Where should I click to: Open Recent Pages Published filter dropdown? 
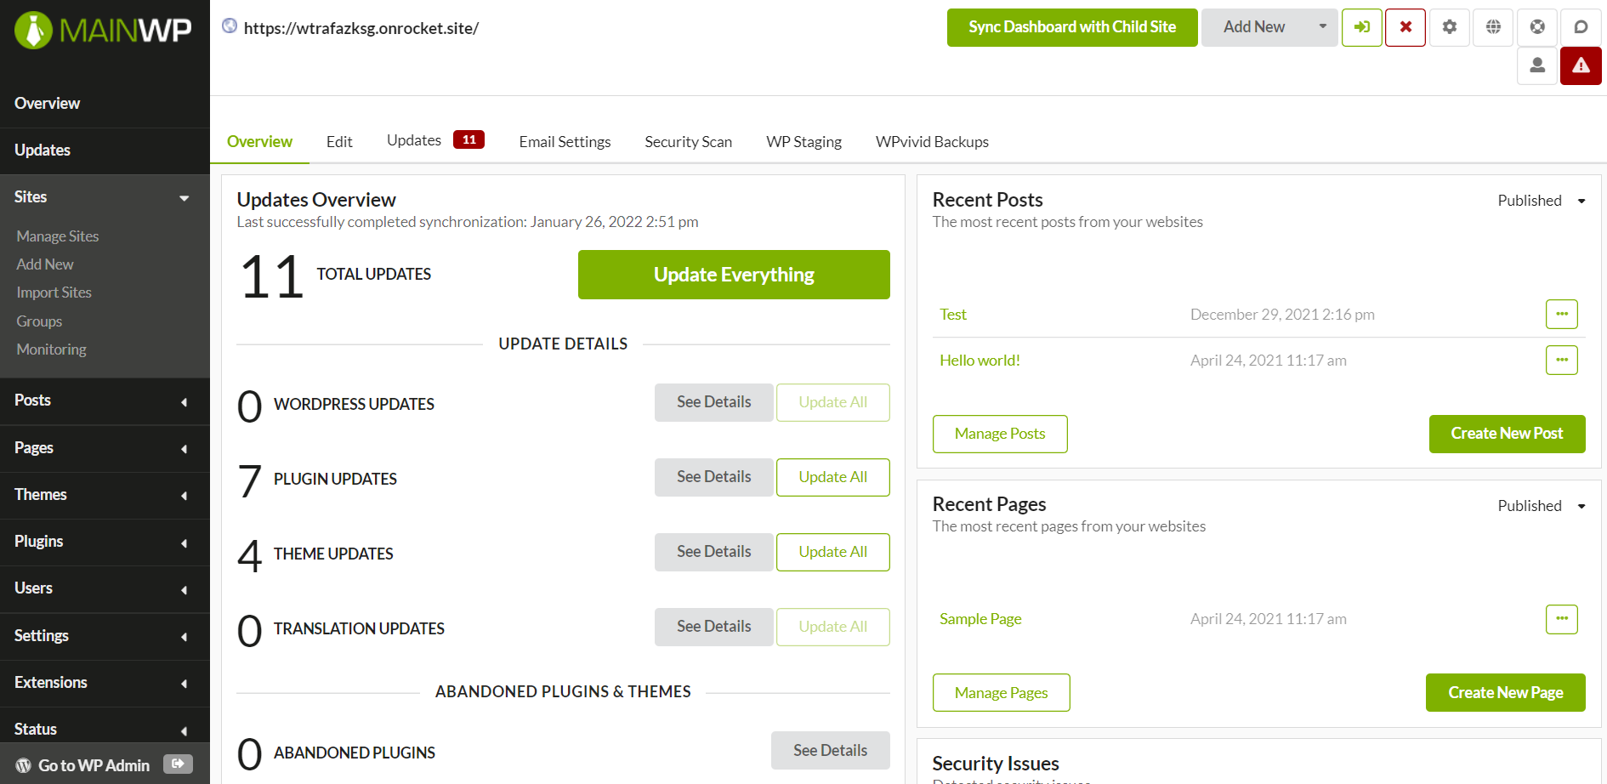(x=1542, y=506)
